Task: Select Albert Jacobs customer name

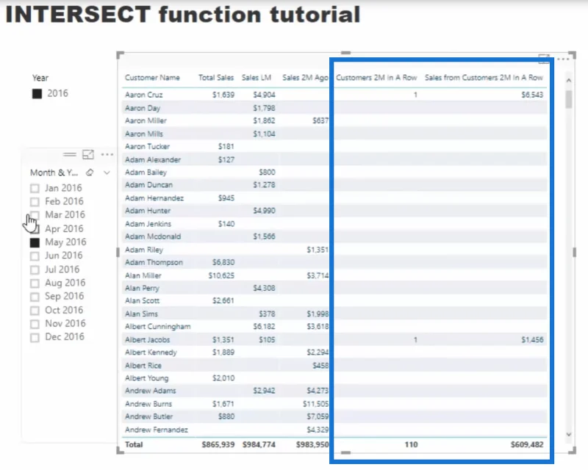Action: tap(147, 340)
